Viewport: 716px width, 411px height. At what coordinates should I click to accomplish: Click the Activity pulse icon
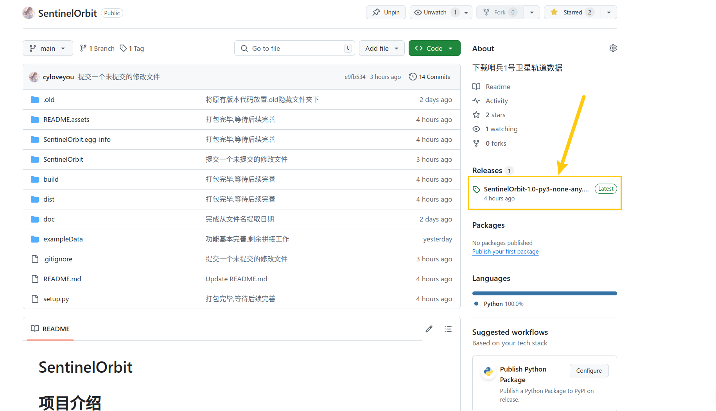coord(476,101)
